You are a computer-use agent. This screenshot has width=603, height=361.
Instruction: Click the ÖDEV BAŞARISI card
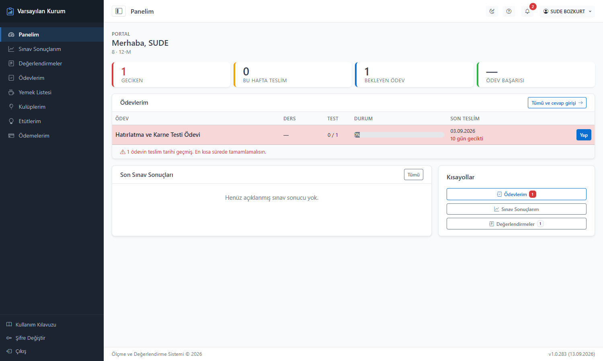coord(536,75)
